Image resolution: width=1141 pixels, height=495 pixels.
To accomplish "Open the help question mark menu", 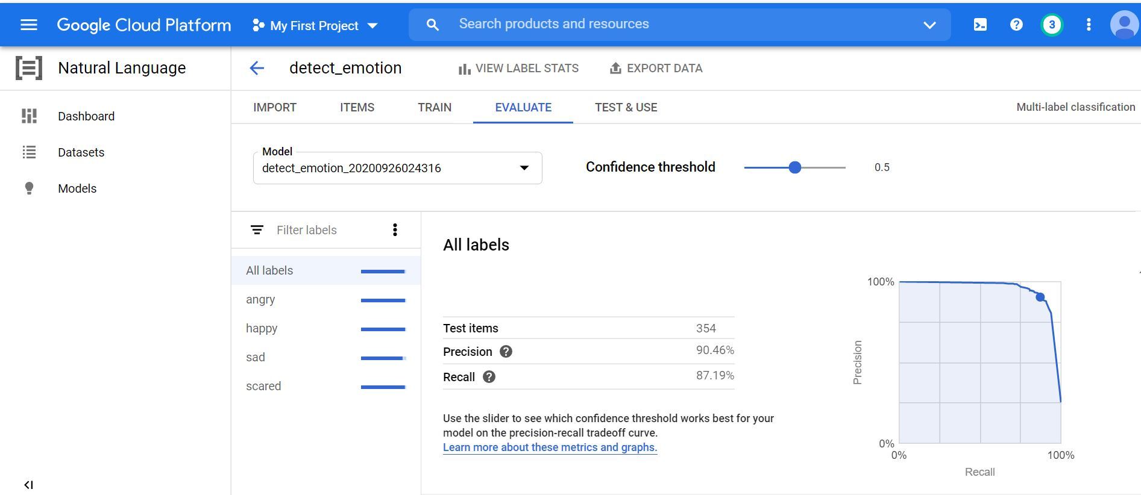I will coord(1016,25).
